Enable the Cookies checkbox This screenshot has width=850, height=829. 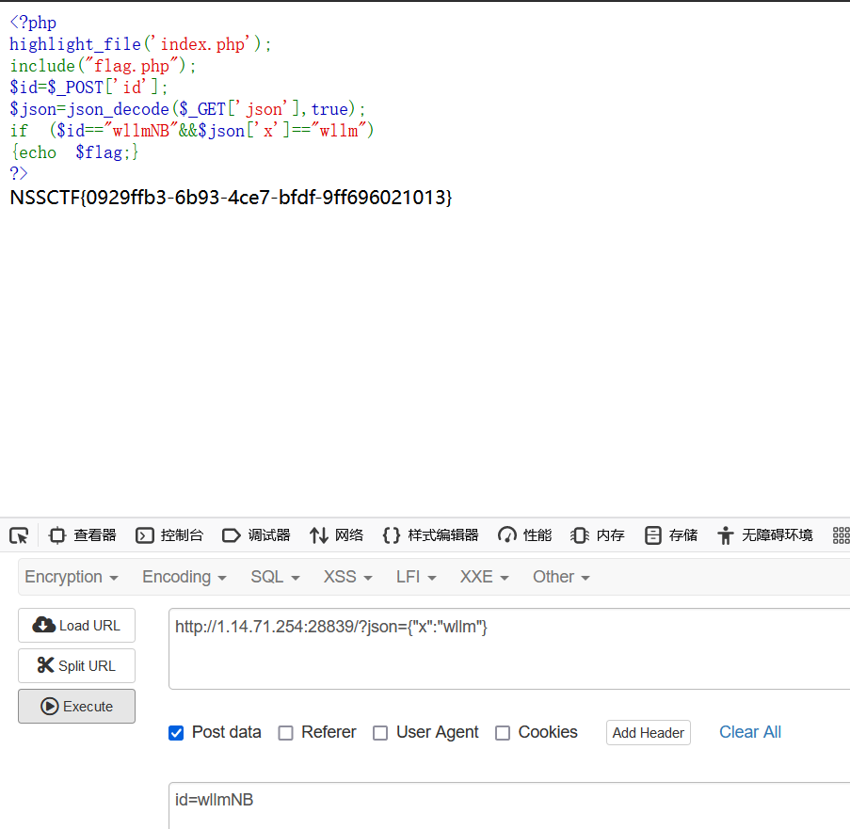pyautogui.click(x=503, y=733)
